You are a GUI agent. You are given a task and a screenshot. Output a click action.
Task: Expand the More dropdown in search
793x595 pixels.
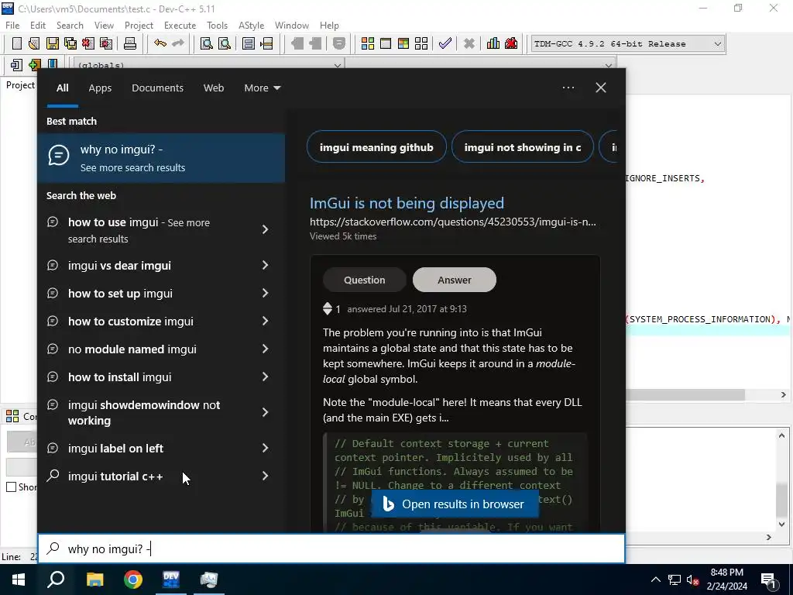(x=262, y=88)
